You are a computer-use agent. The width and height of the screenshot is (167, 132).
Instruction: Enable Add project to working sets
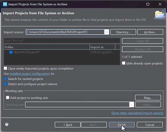click(8, 97)
